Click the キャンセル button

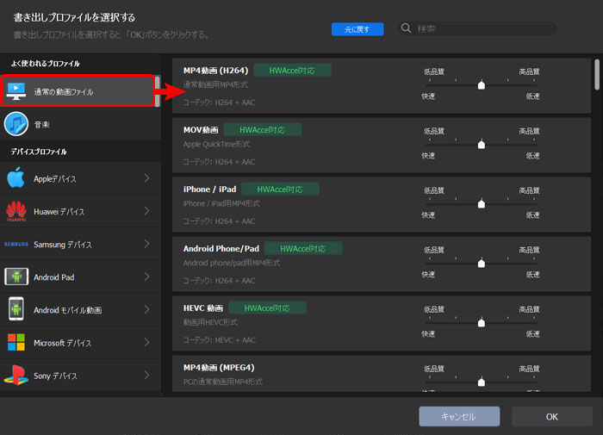point(458,416)
